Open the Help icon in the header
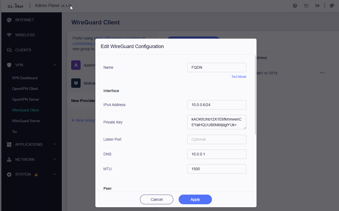339x211 pixels. point(295,5)
